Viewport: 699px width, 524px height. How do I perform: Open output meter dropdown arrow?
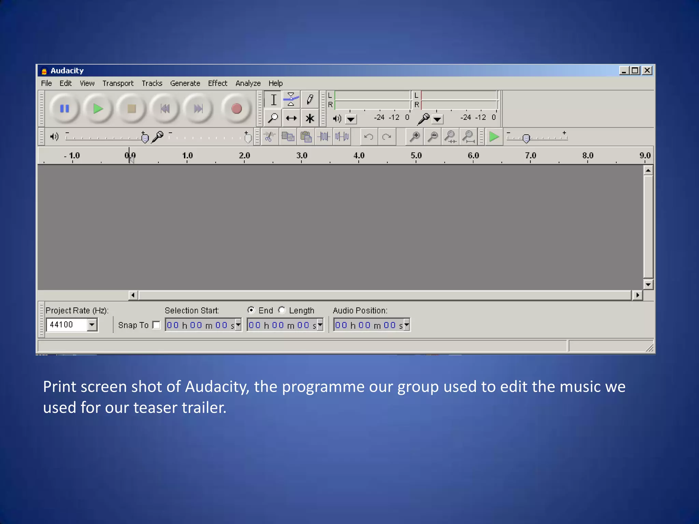351,119
